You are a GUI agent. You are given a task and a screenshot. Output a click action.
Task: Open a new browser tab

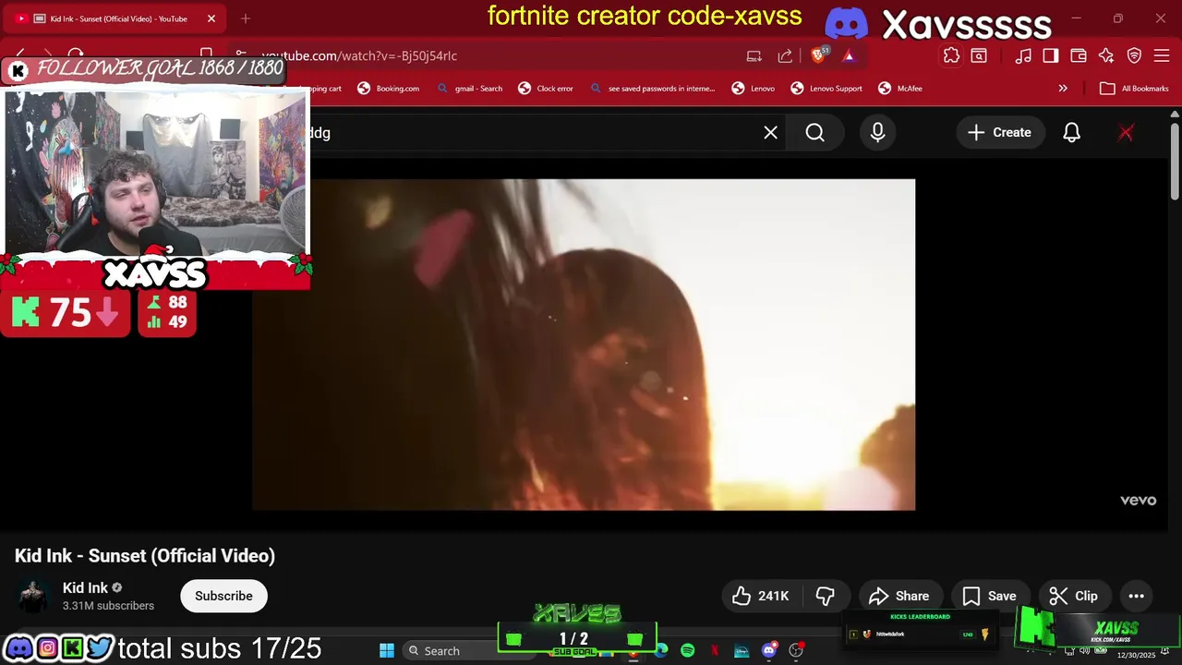246,18
